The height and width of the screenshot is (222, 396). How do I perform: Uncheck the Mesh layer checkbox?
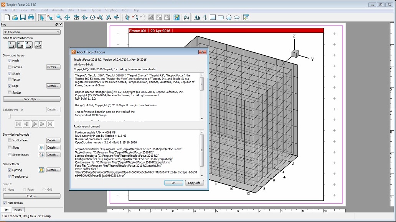[10, 61]
